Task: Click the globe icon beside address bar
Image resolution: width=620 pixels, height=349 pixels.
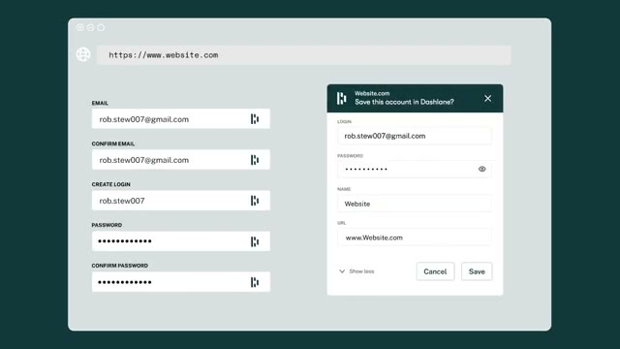Action: coord(83,54)
